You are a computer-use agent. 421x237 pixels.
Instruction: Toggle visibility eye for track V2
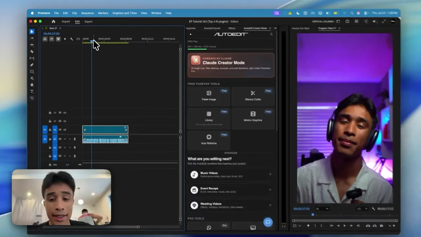tap(65, 121)
